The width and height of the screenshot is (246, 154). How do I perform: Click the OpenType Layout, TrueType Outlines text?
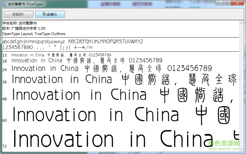(34, 34)
